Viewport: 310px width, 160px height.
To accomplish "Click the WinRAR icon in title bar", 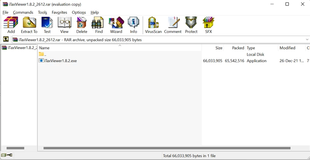I will pos(5,4).
